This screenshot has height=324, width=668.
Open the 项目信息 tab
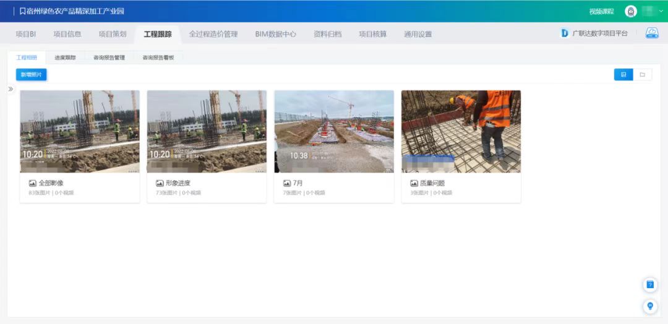point(67,35)
